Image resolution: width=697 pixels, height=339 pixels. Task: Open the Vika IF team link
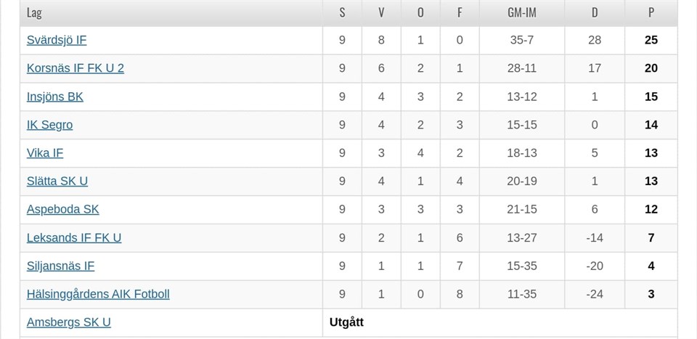click(45, 153)
